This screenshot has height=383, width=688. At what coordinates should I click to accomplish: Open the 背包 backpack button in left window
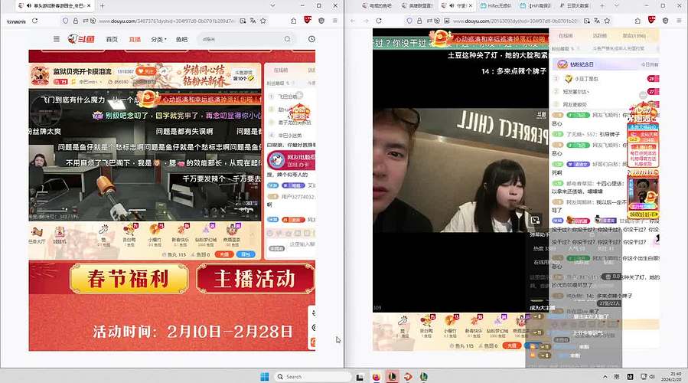click(x=246, y=255)
